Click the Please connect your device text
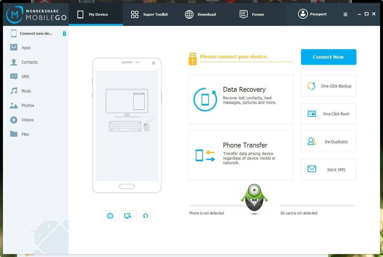 (234, 56)
